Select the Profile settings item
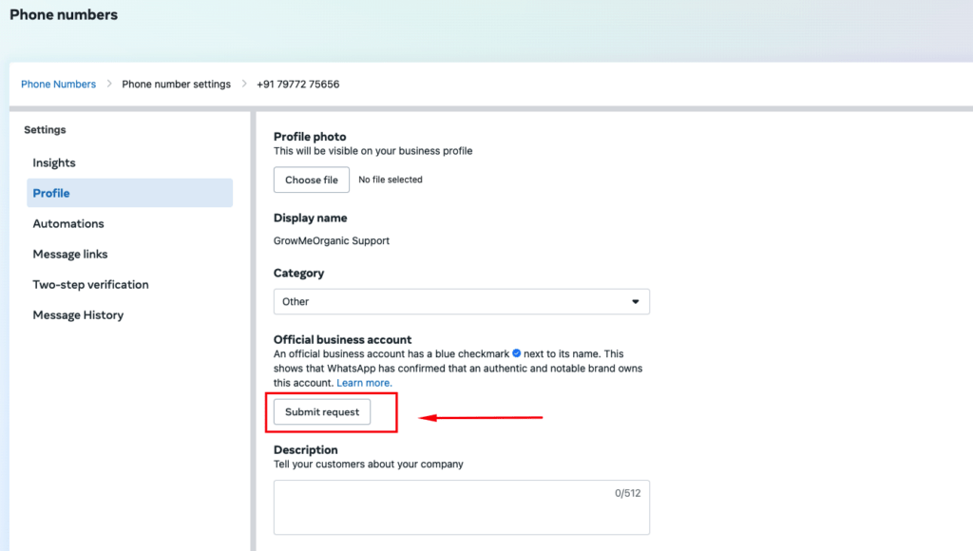This screenshot has width=973, height=551. click(129, 193)
